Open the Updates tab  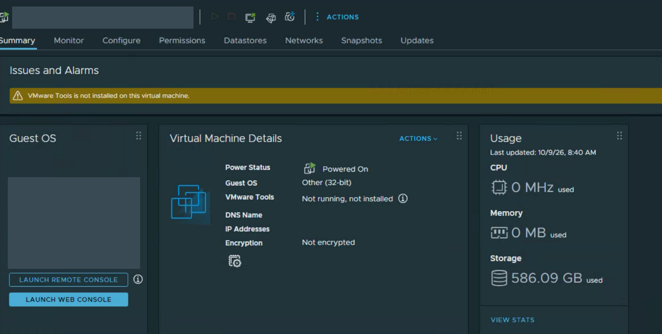click(417, 40)
